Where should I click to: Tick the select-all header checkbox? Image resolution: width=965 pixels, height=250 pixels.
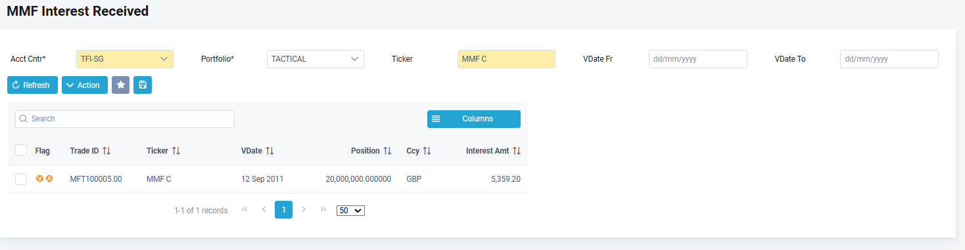[x=21, y=150]
